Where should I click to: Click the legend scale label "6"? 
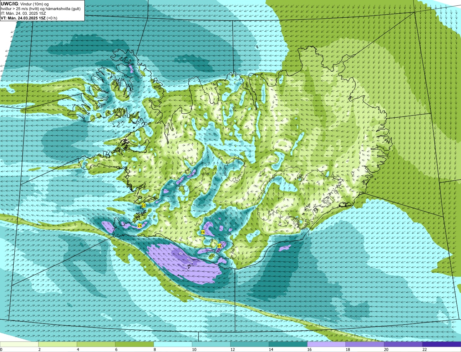coord(116,349)
